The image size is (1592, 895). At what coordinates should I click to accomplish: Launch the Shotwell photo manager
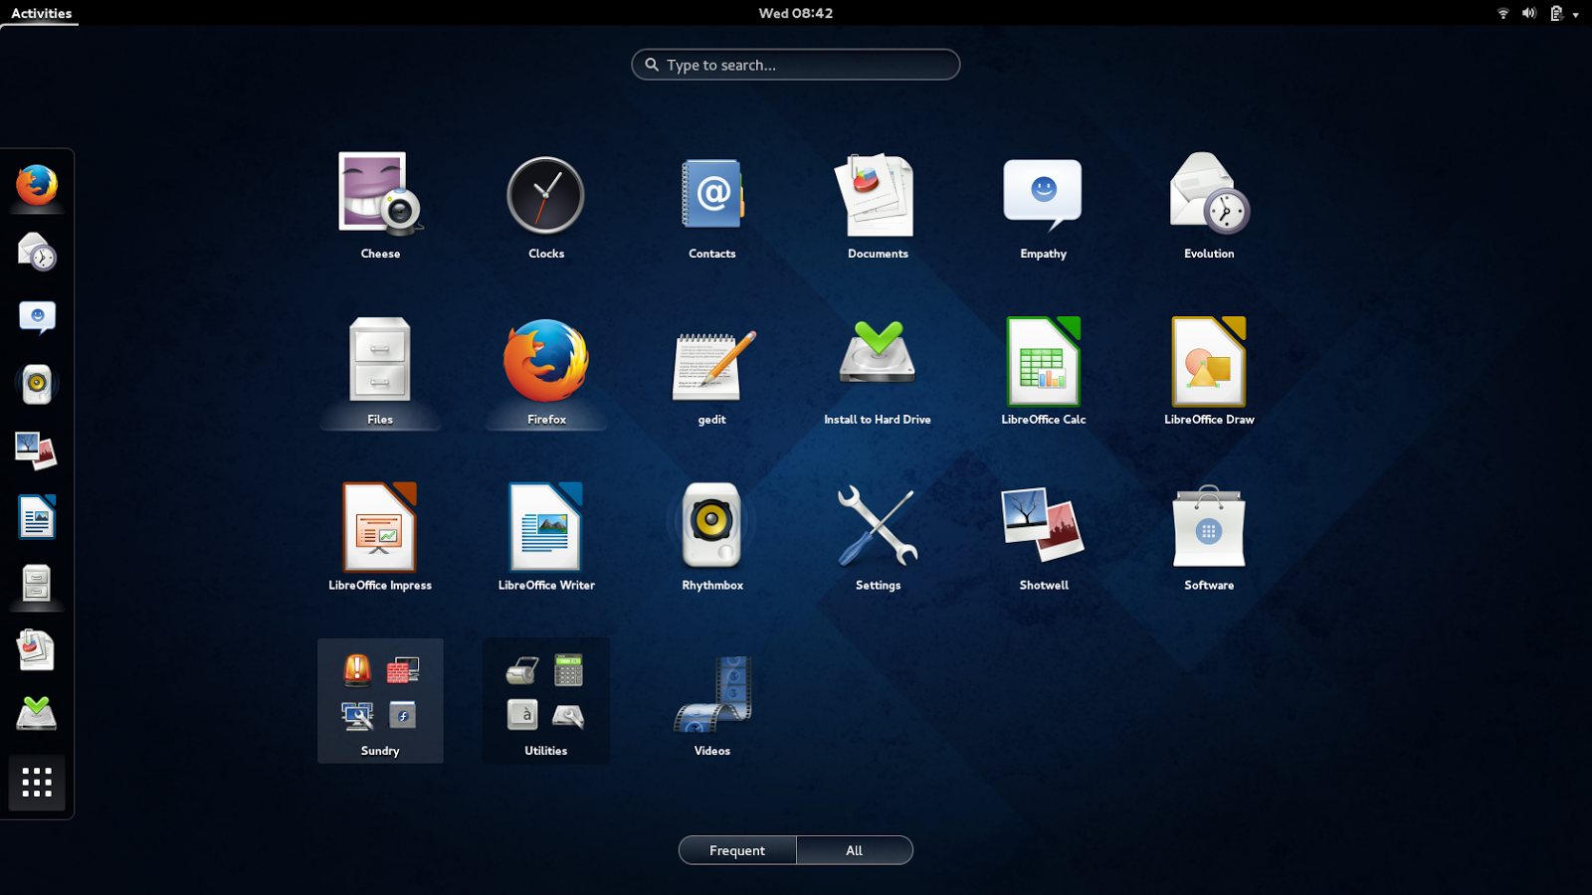coord(1043,527)
